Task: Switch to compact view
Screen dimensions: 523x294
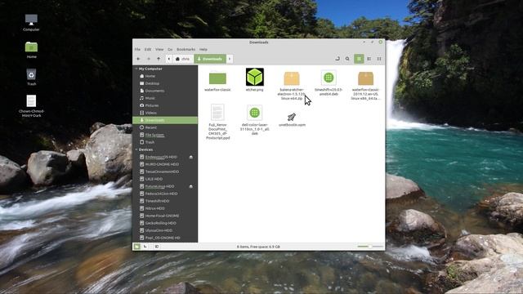Action: click(379, 59)
